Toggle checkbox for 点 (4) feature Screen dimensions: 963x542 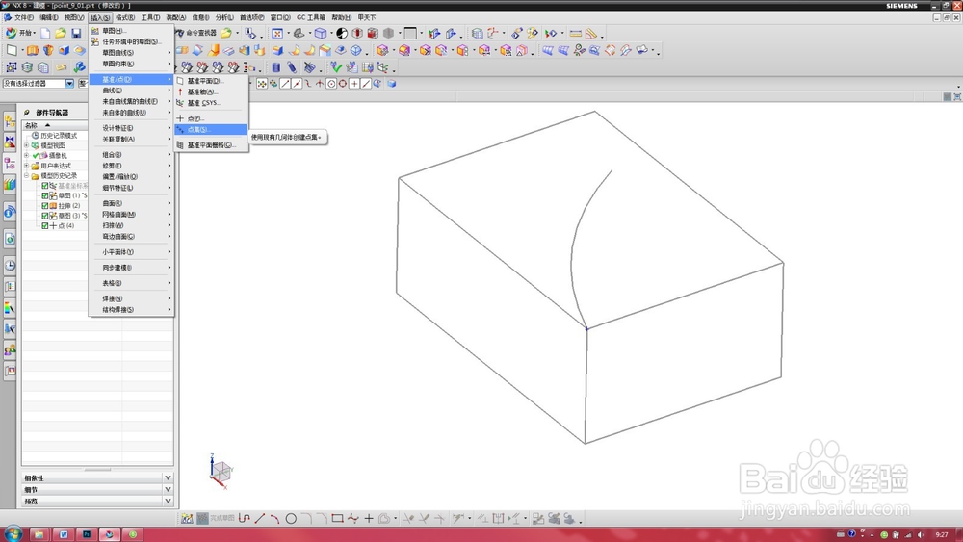[x=45, y=226]
